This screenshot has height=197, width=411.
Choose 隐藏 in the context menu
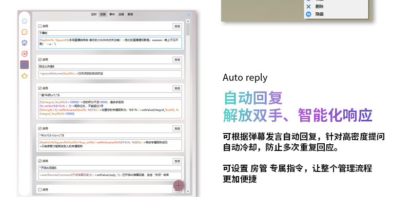[x=319, y=14]
